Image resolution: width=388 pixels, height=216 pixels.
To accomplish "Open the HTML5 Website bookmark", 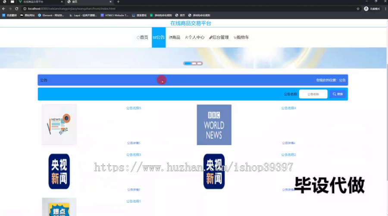I will pyautogui.click(x=114, y=15).
